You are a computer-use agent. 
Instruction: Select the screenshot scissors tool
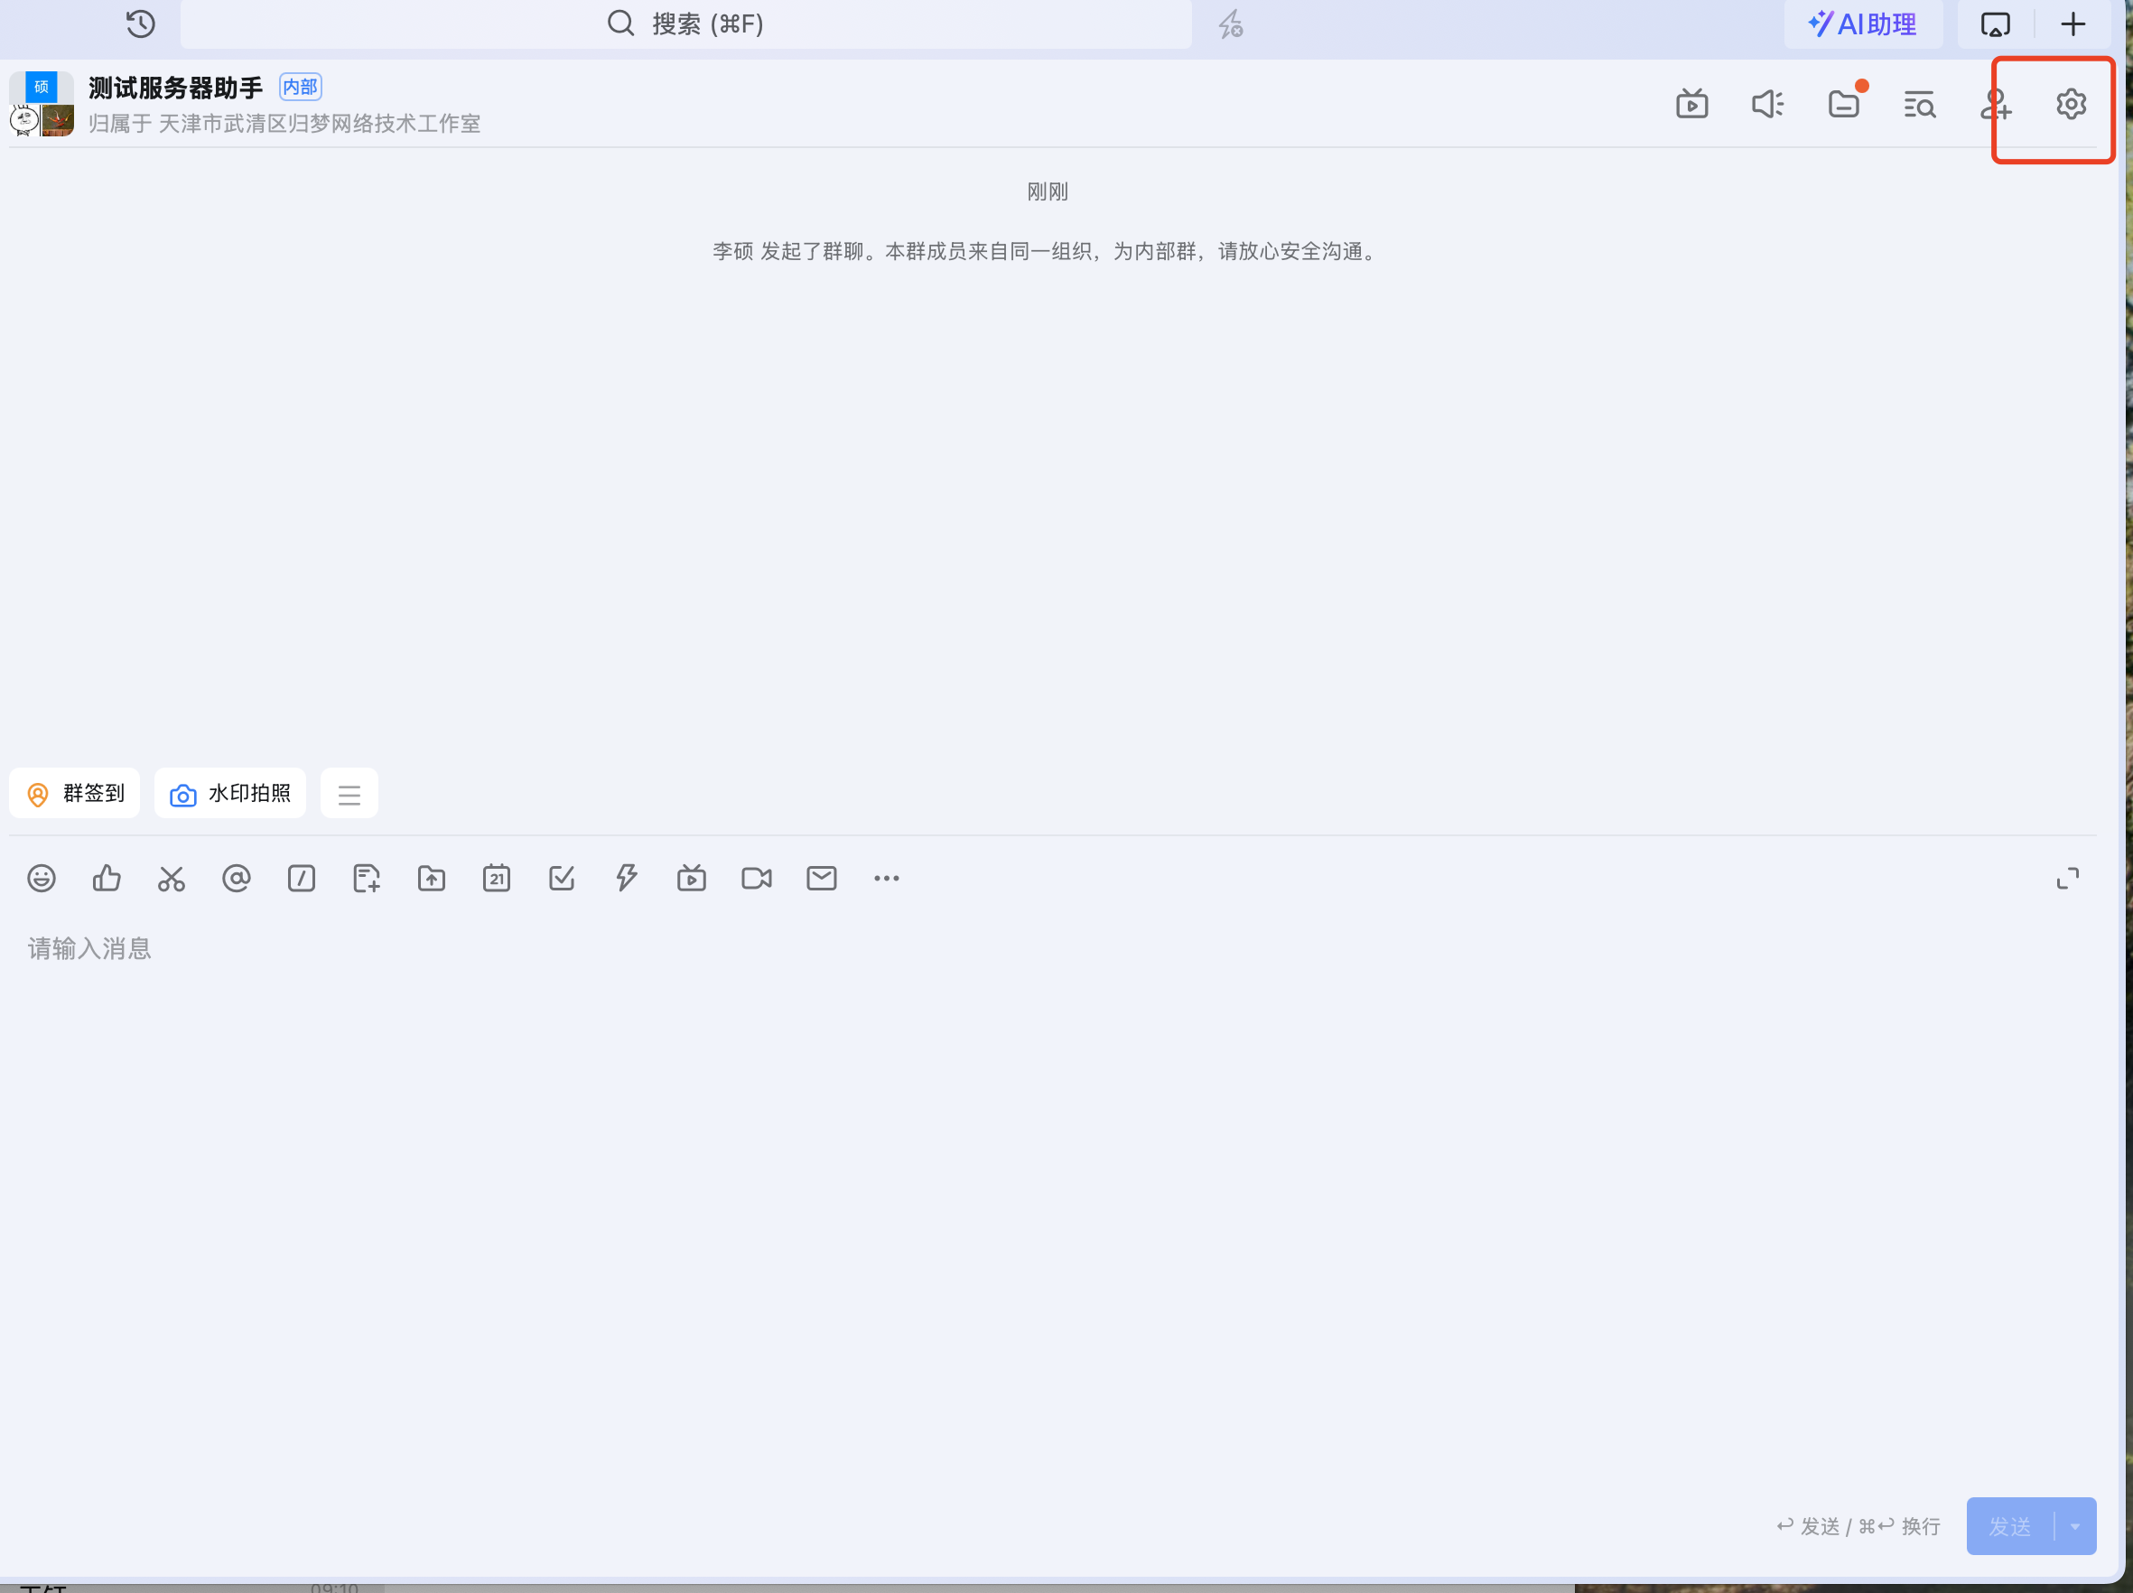coord(172,879)
